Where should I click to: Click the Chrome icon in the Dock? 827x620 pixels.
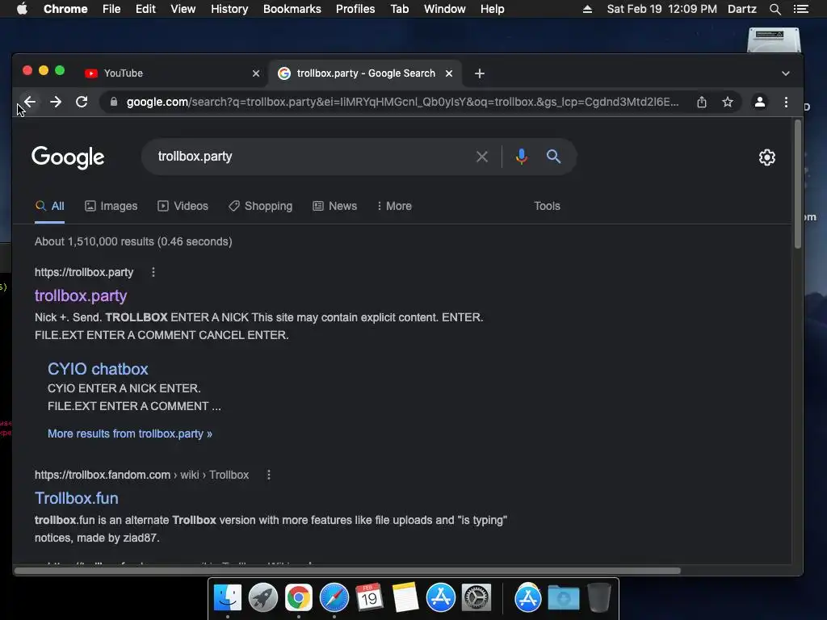[299, 597]
